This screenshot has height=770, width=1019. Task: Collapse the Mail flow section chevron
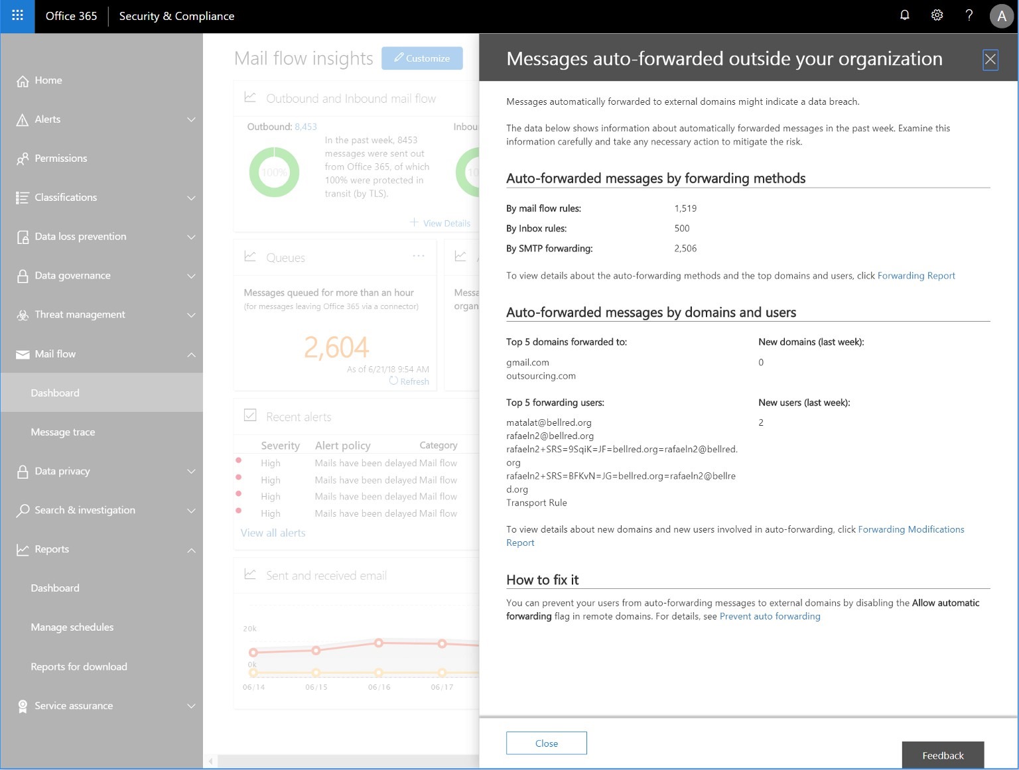click(191, 355)
